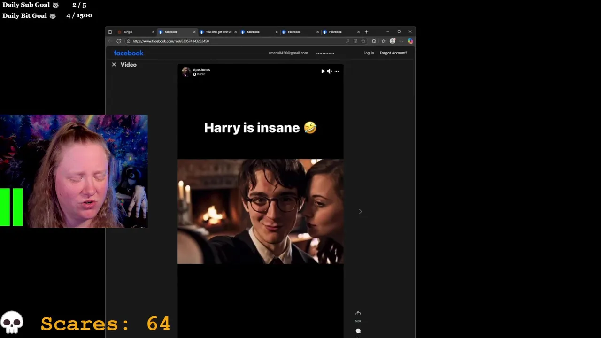
Task: Click the Harry Potter video frame
Action: click(x=261, y=212)
